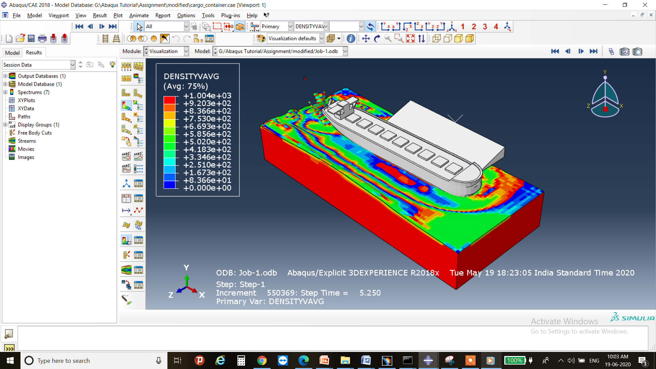Click the Print icon in toolbar
The width and height of the screenshot is (656, 369).
42,39
